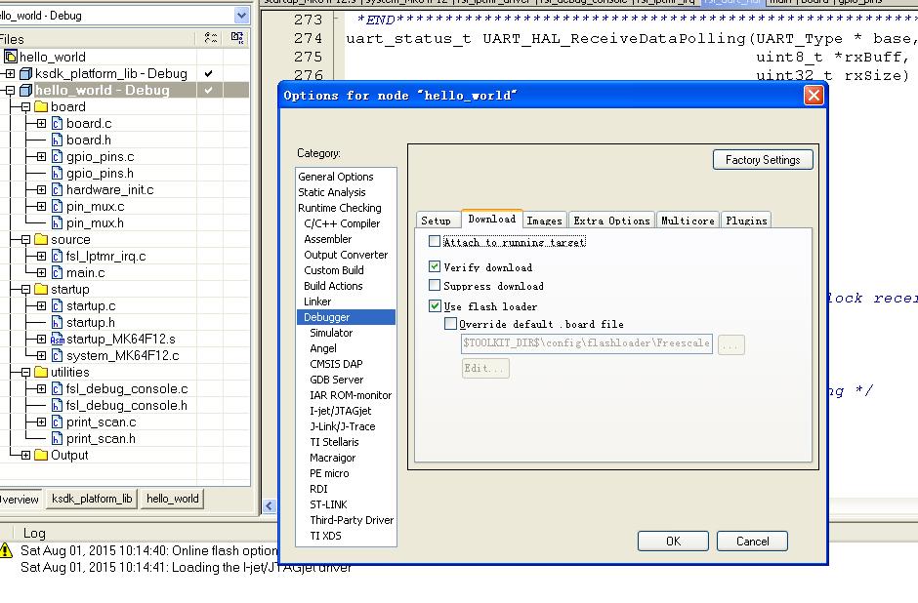Enable Suppress download checkbox

coord(435,286)
